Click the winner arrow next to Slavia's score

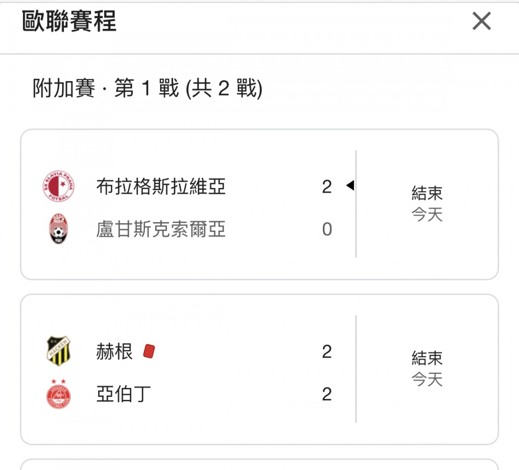click(x=350, y=186)
